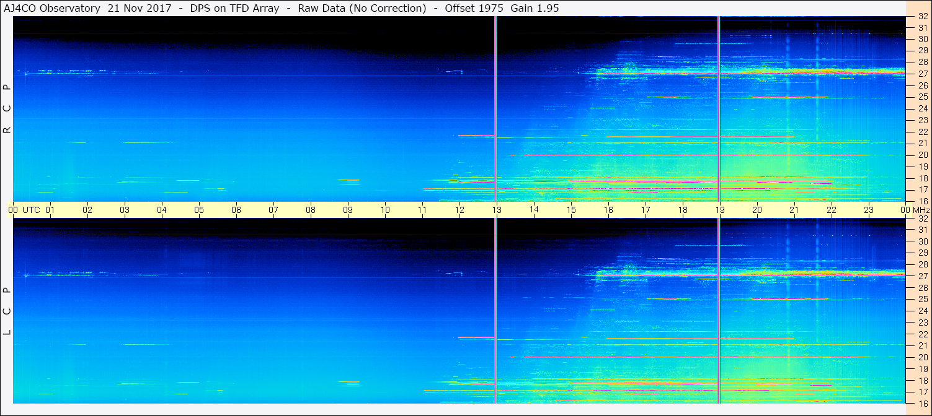Click the 22 MHz label in RCP scale
Screen dimensions: 932x416
[923, 132]
